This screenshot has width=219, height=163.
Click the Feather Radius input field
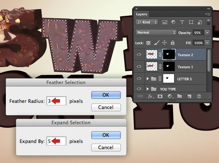tap(56, 101)
